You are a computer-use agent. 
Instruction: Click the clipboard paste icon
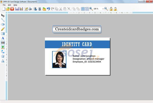click(x=65, y=9)
